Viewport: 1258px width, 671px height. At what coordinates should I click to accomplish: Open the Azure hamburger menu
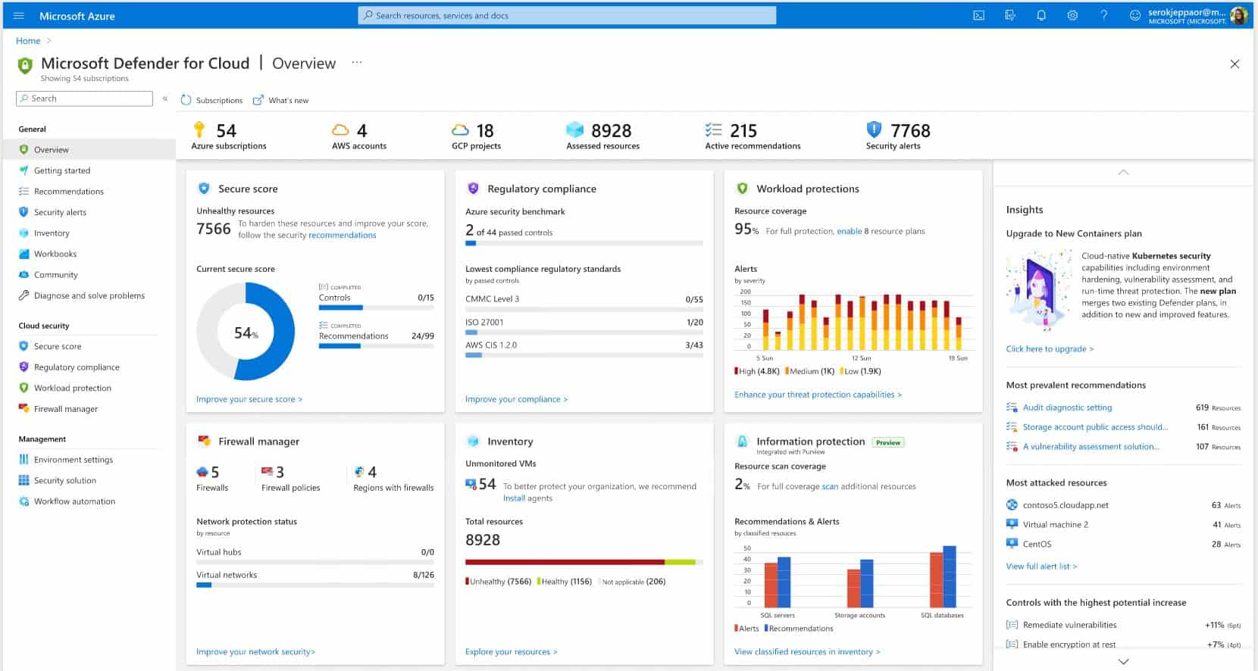[x=19, y=16]
